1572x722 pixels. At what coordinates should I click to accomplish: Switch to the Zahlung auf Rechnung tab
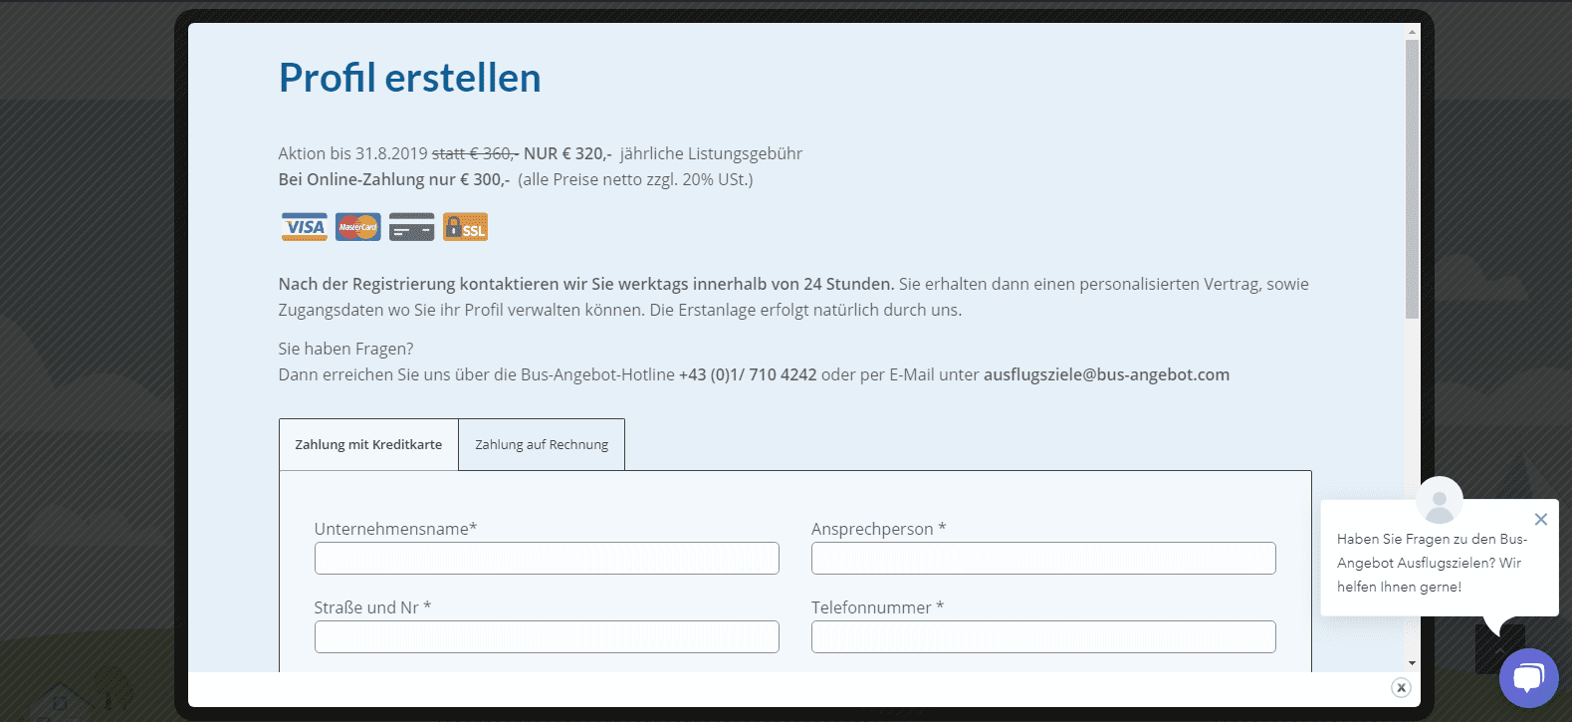pyautogui.click(x=542, y=445)
